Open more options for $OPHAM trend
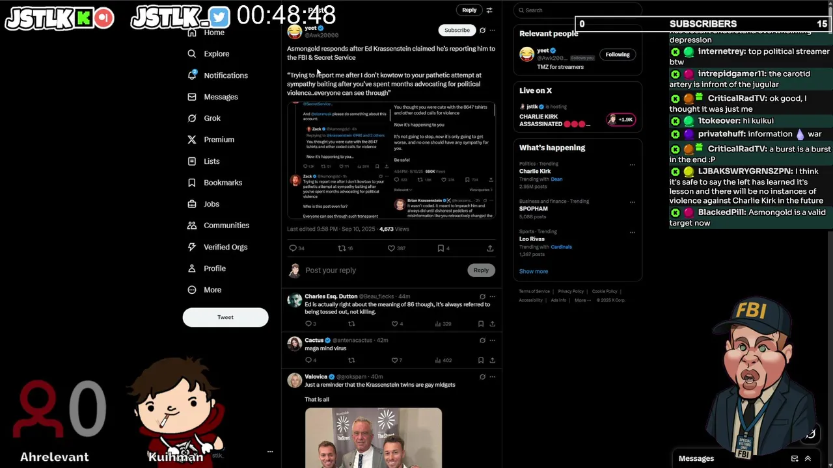Viewport: 833px width, 468px height. (x=632, y=201)
